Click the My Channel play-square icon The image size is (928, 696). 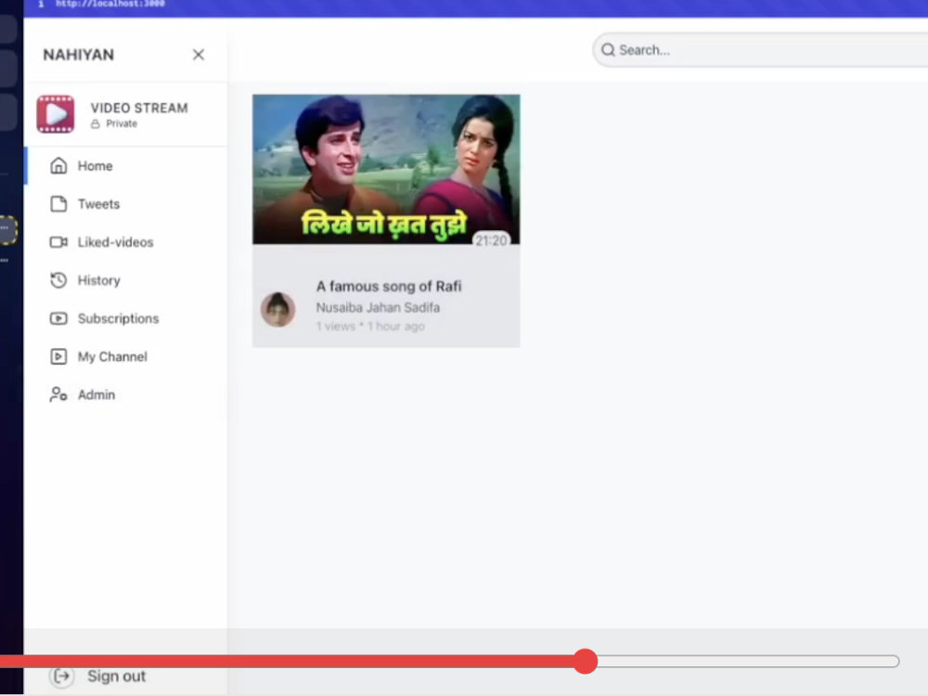pyautogui.click(x=58, y=357)
